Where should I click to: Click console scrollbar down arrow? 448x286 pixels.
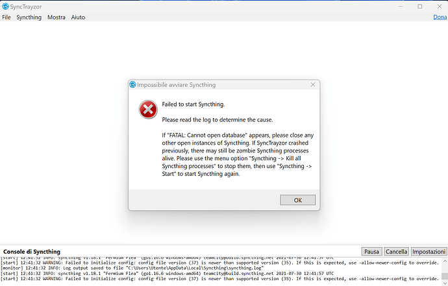pyautogui.click(x=445, y=283)
